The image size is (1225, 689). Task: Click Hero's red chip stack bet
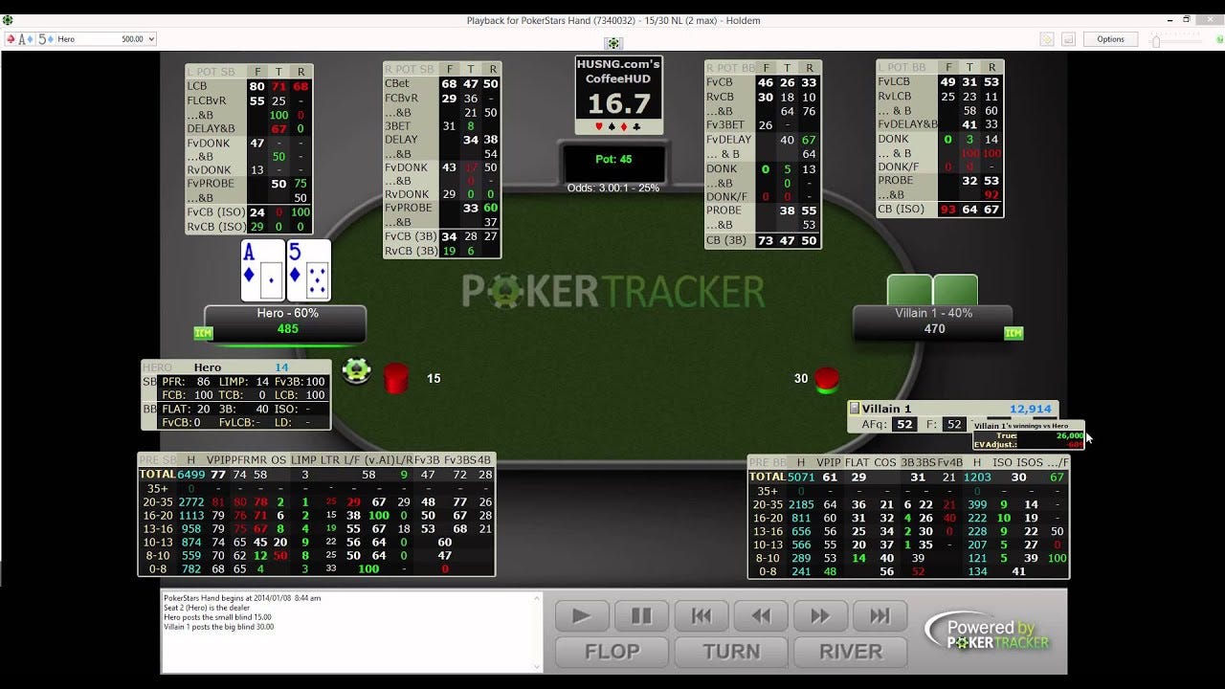tap(396, 378)
